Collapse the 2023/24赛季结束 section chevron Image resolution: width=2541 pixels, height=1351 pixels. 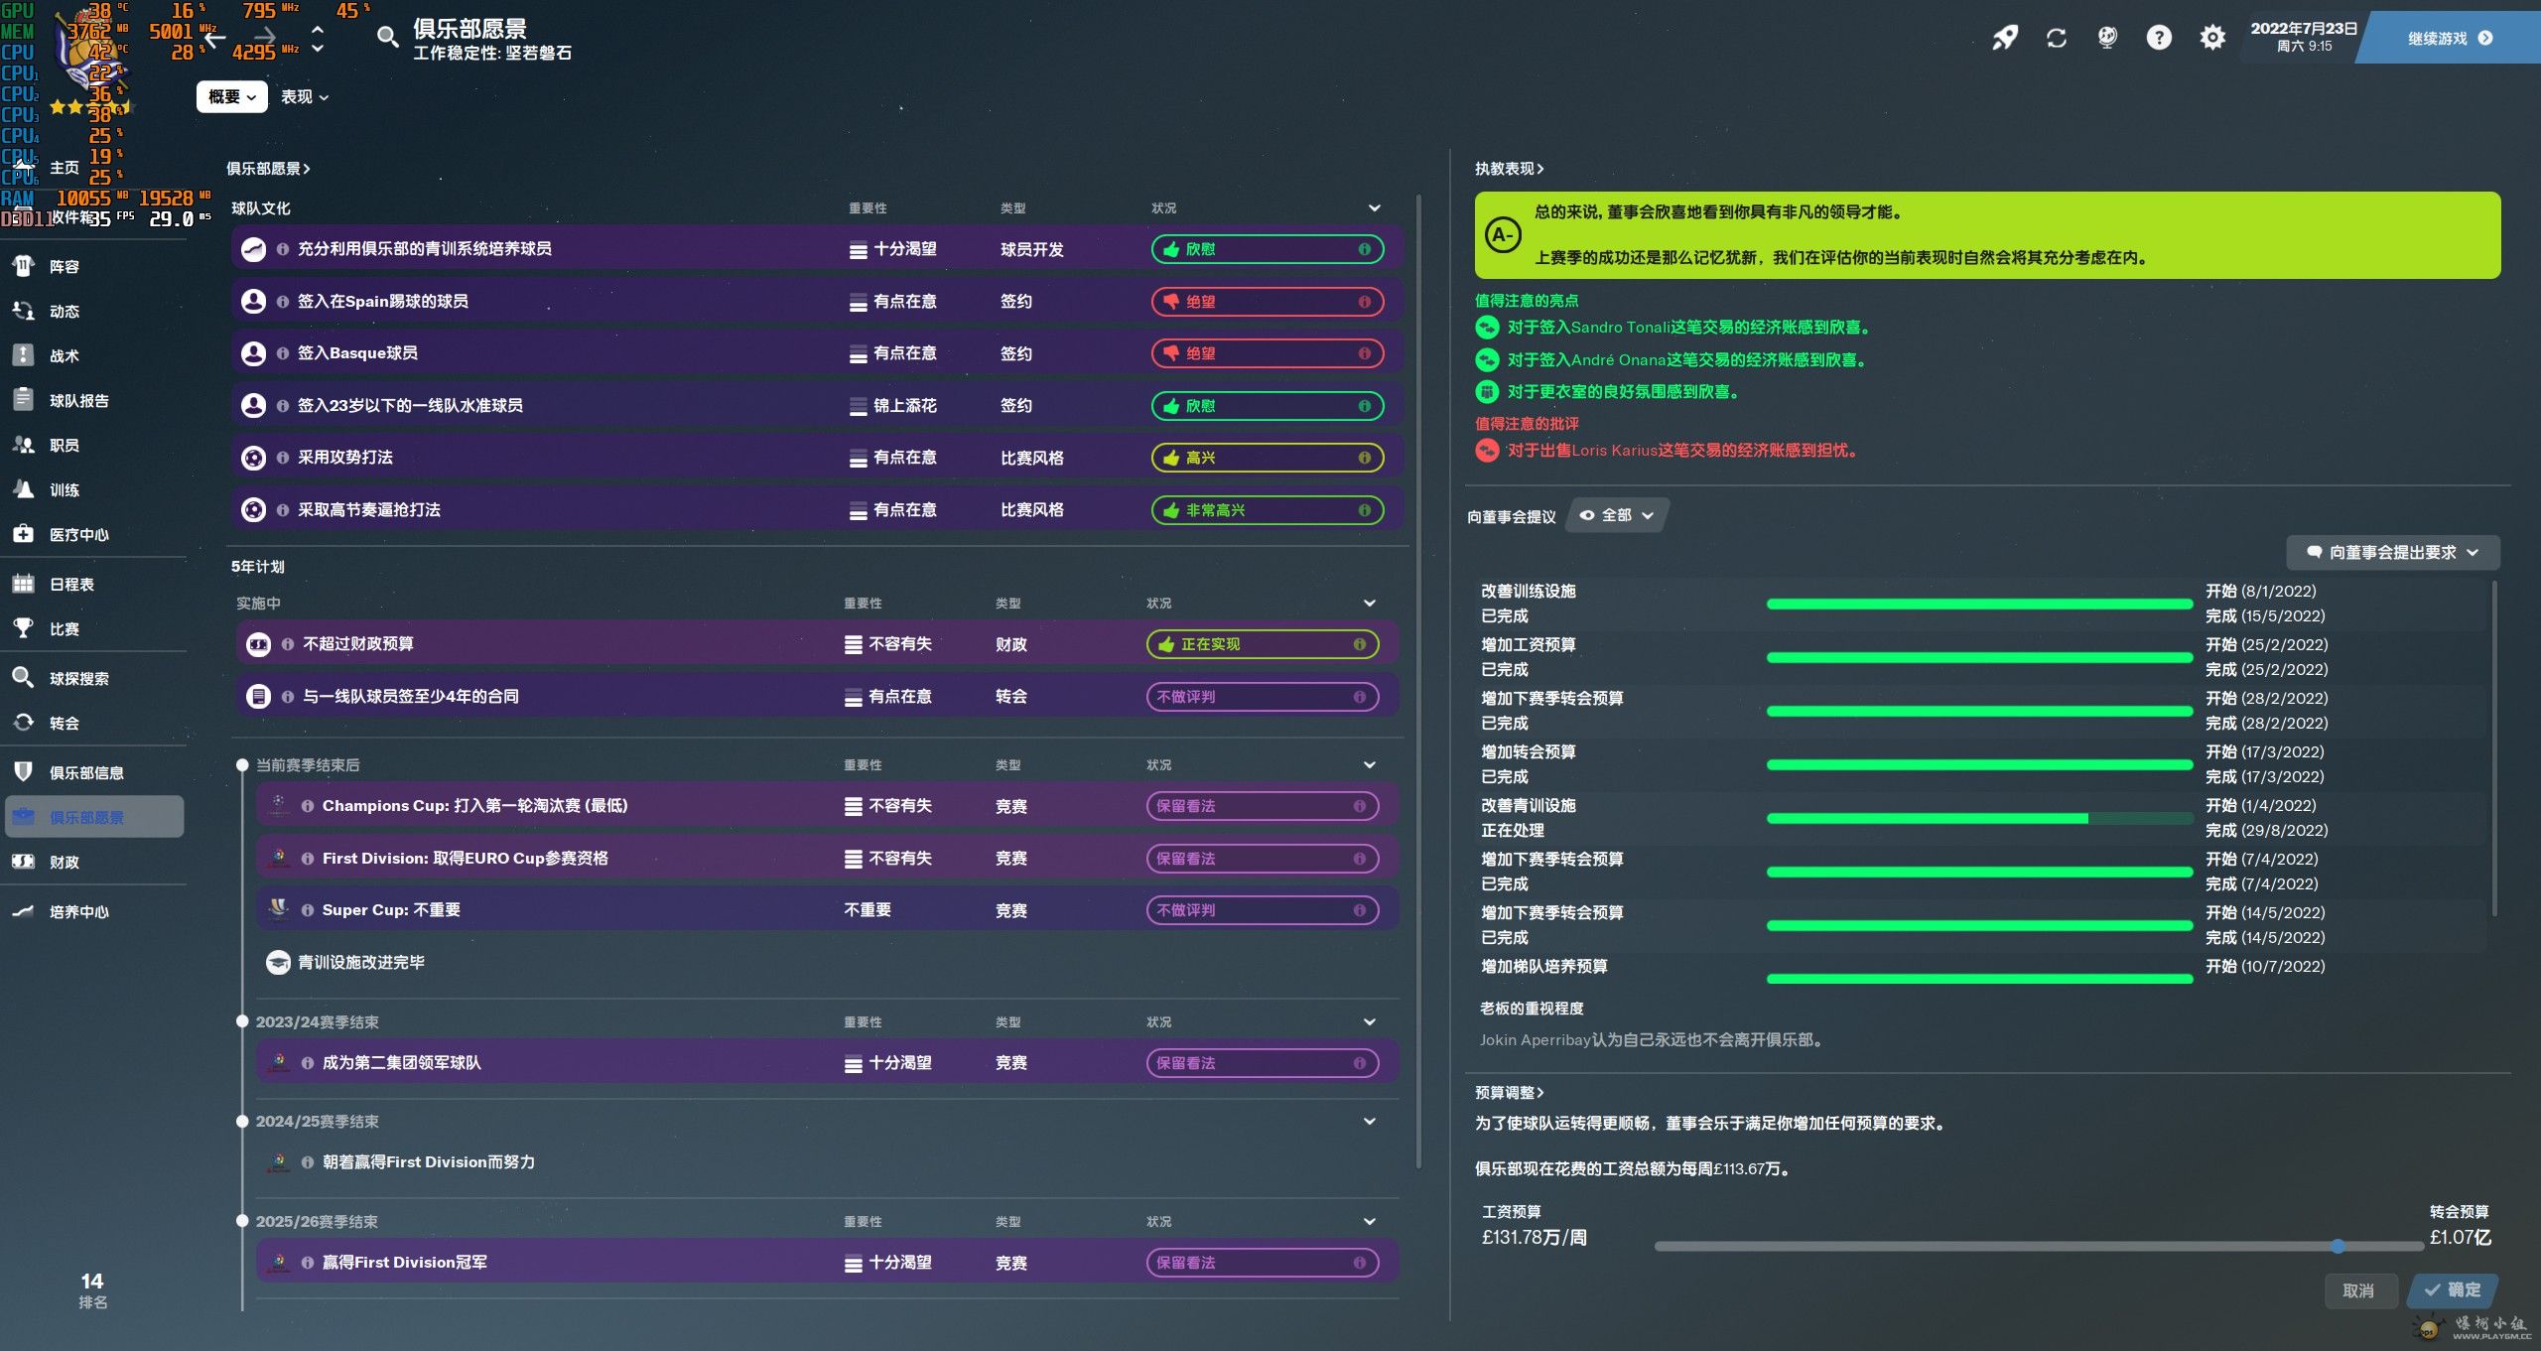[x=1370, y=1022]
